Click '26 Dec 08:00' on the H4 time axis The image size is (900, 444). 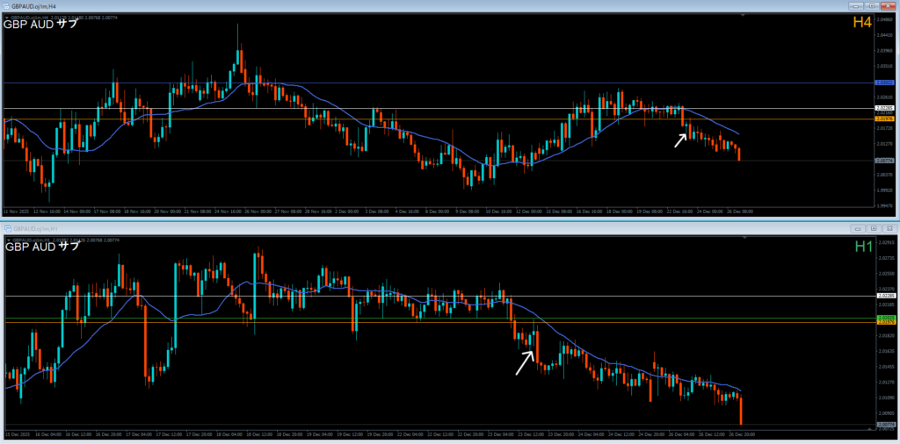740,211
